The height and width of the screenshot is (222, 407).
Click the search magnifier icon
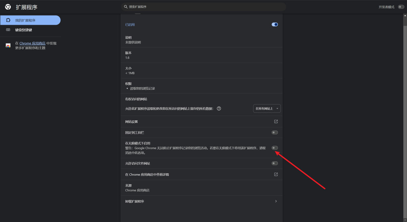point(126,7)
